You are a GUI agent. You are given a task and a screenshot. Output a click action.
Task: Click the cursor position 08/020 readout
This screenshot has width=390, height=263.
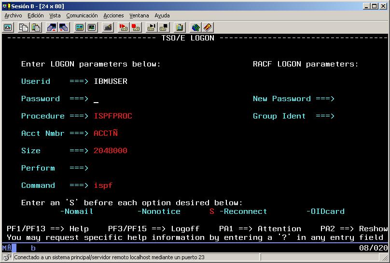coord(373,248)
